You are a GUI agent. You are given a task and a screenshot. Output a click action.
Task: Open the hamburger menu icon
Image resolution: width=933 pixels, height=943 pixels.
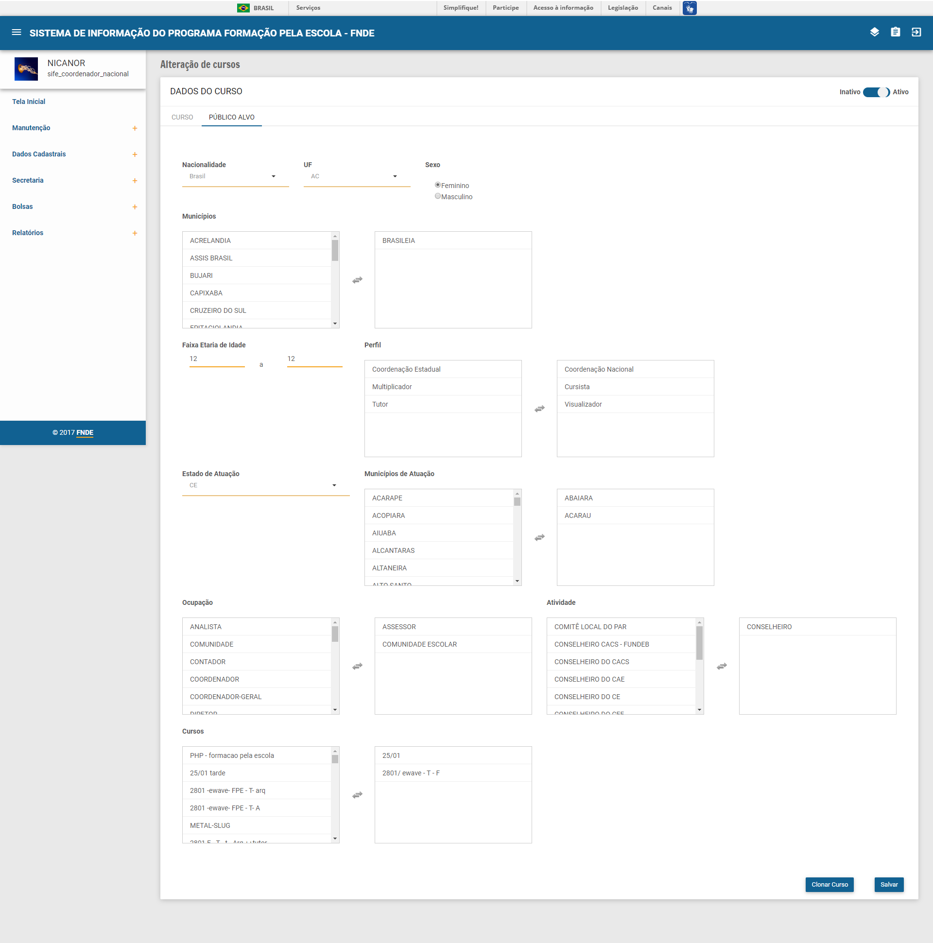[x=16, y=33]
